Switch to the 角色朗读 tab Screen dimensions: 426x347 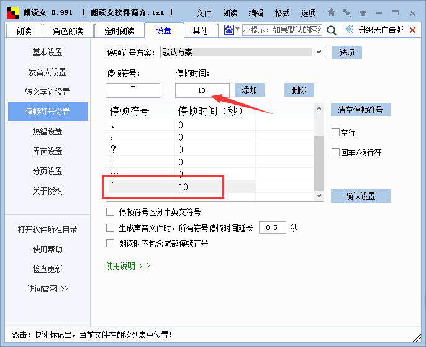click(x=68, y=31)
